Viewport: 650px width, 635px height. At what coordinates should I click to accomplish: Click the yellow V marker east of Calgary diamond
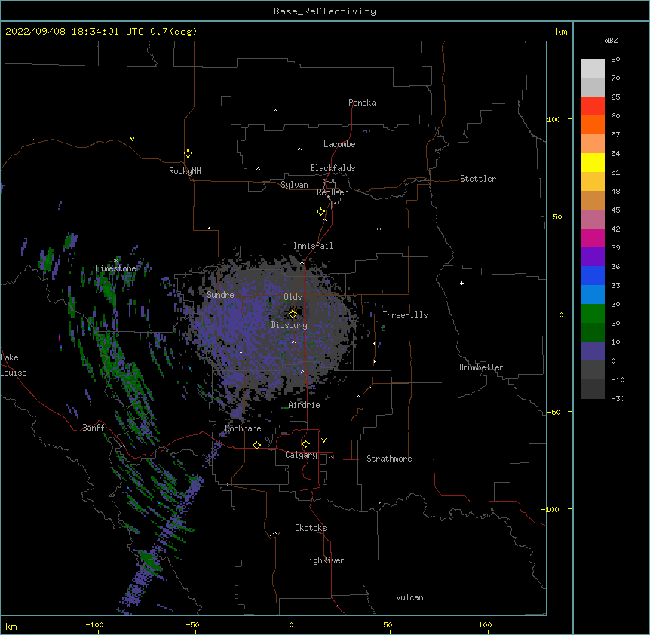click(323, 440)
